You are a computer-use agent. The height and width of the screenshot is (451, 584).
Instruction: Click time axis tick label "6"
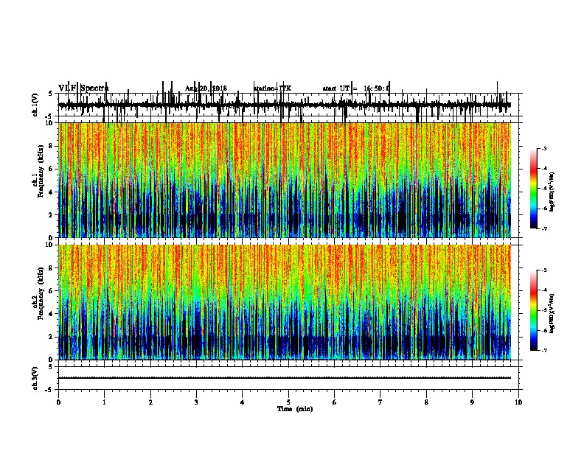(335, 402)
